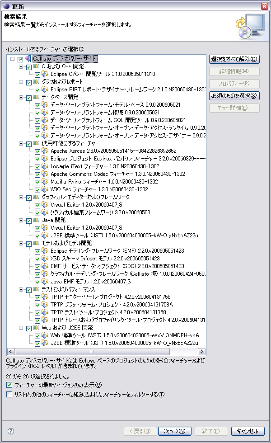Image resolution: width=271 pixels, height=443 pixels.
Task: Click the データベース開発 category icon
Action: click(x=36, y=97)
